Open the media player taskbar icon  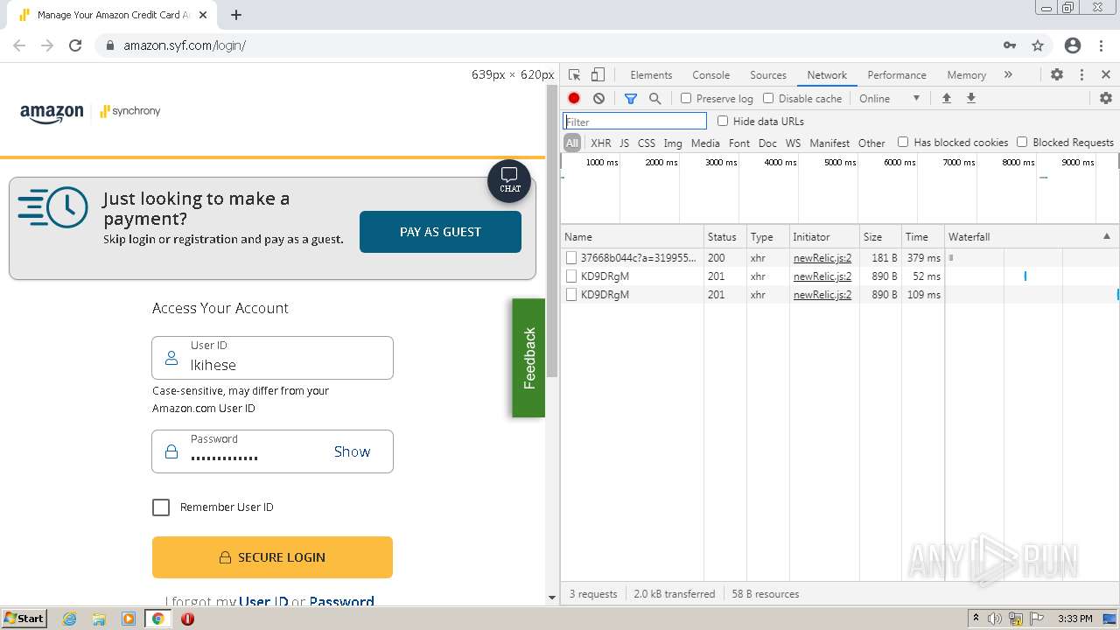pos(129,619)
